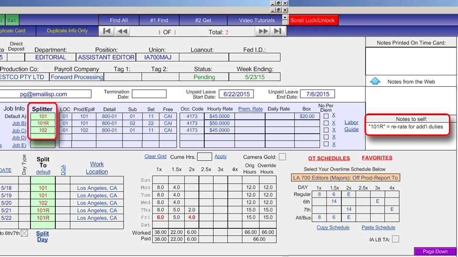This screenshot has width=458, height=257.
Task: Click the Friday 6.0 hours cell
Action: coord(160,217)
